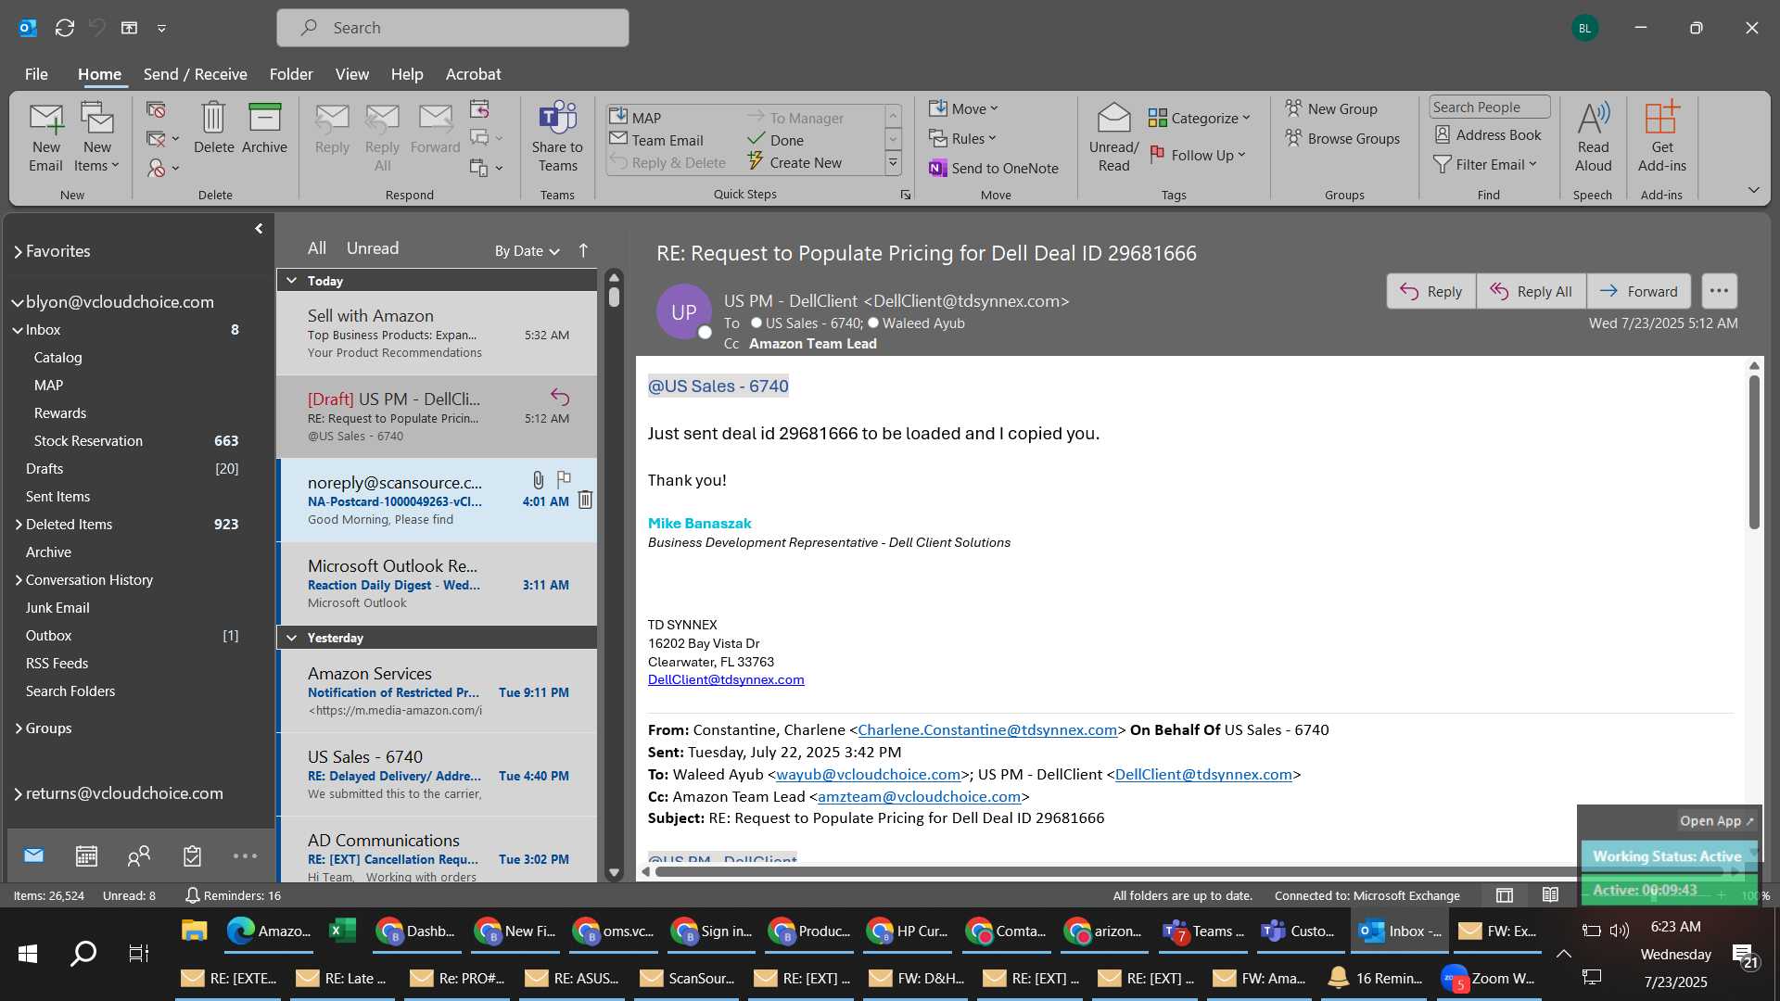Image resolution: width=1780 pixels, height=1001 pixels.
Task: Toggle the Unread filter in message list
Action: [x=373, y=248]
